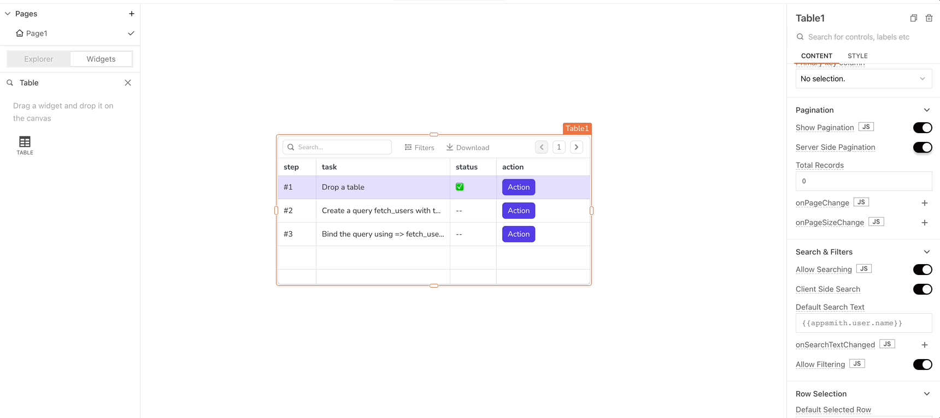Click the page number 1 box

[x=559, y=147]
